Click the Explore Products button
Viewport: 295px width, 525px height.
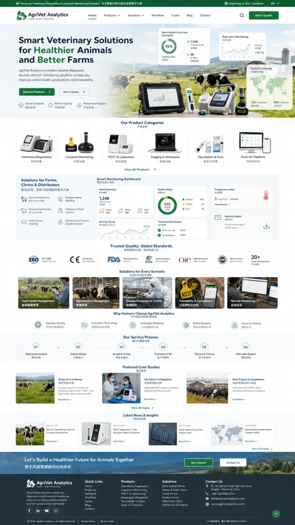[37, 92]
